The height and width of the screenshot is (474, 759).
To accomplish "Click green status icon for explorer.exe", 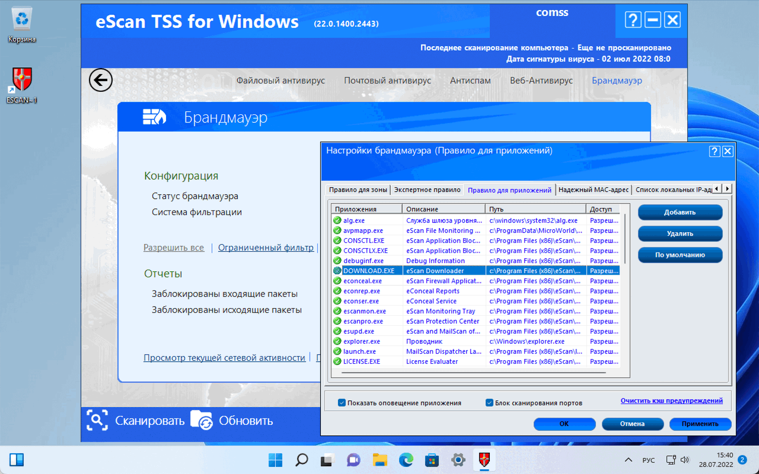I will click(x=338, y=341).
